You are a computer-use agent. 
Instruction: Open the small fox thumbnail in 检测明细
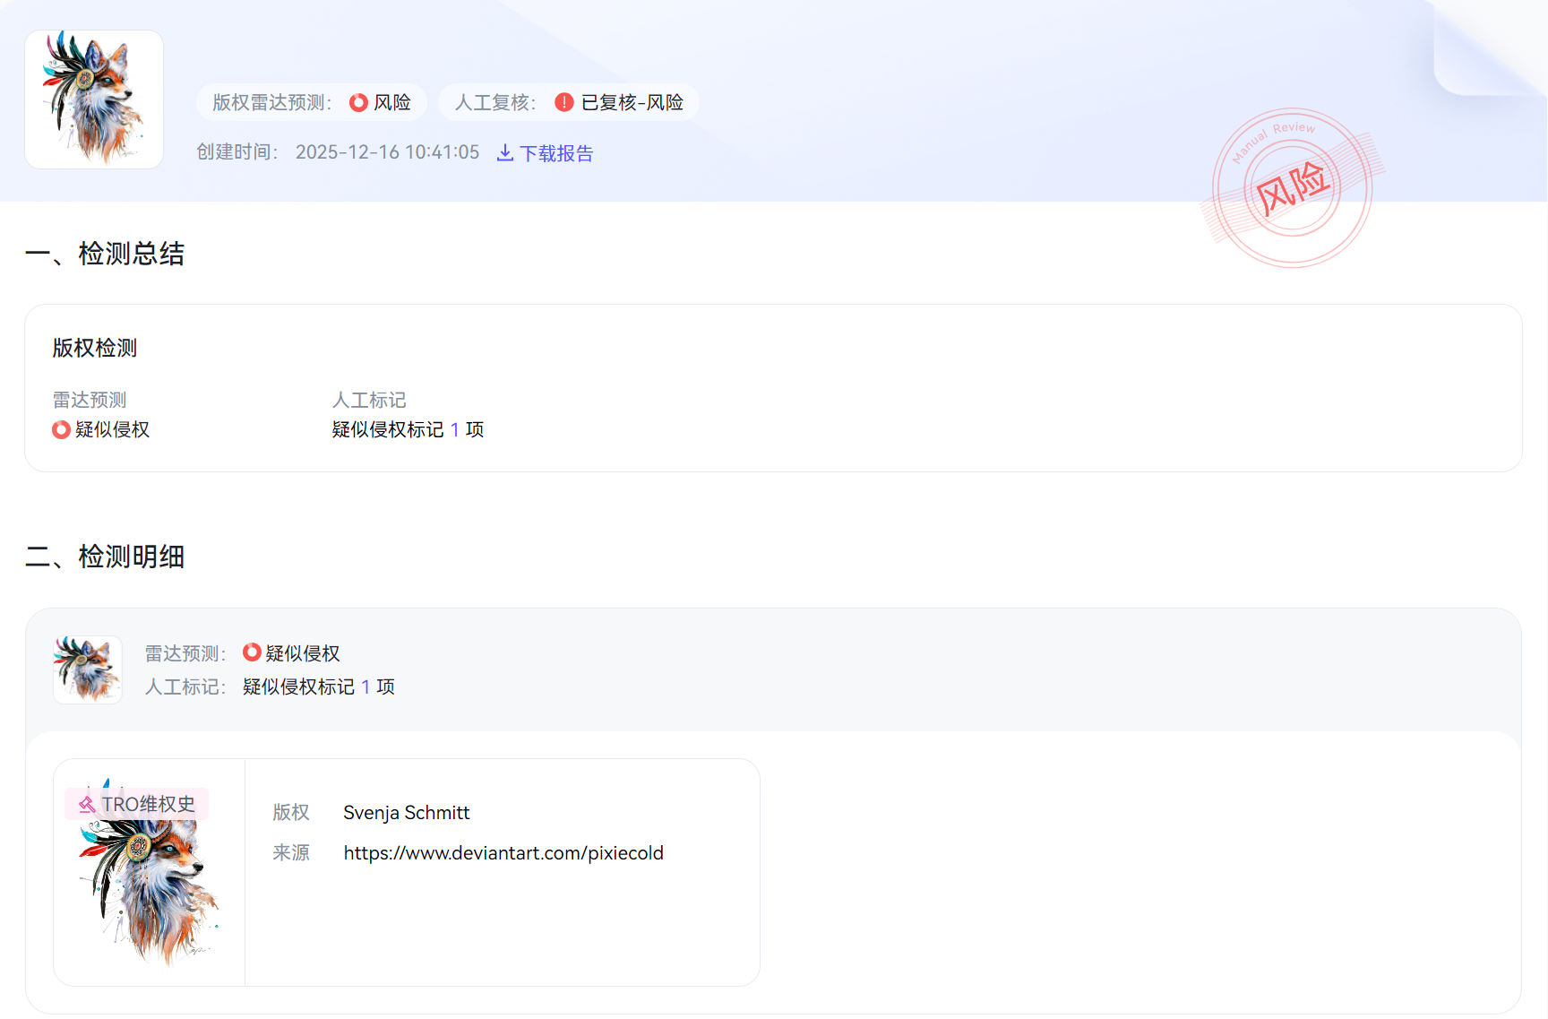88,669
